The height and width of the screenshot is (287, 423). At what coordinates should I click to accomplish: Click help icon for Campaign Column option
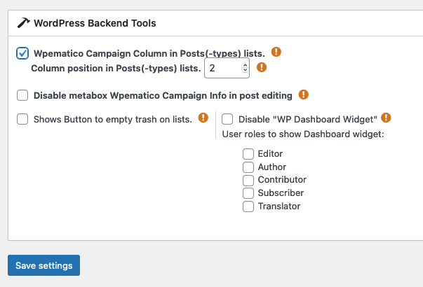(276, 52)
